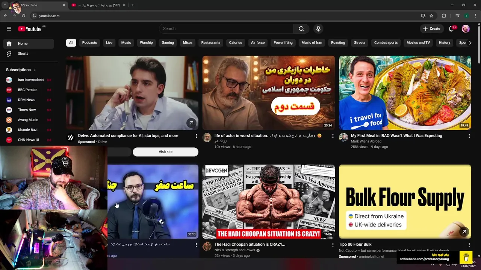
Task: Reload the page in browser toolbar
Action: (x=23, y=16)
